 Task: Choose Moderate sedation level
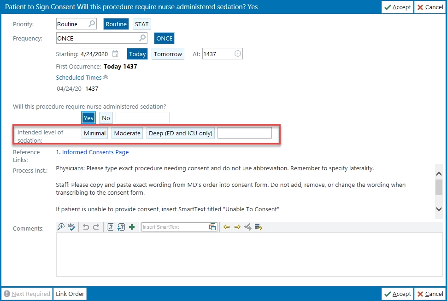click(127, 133)
